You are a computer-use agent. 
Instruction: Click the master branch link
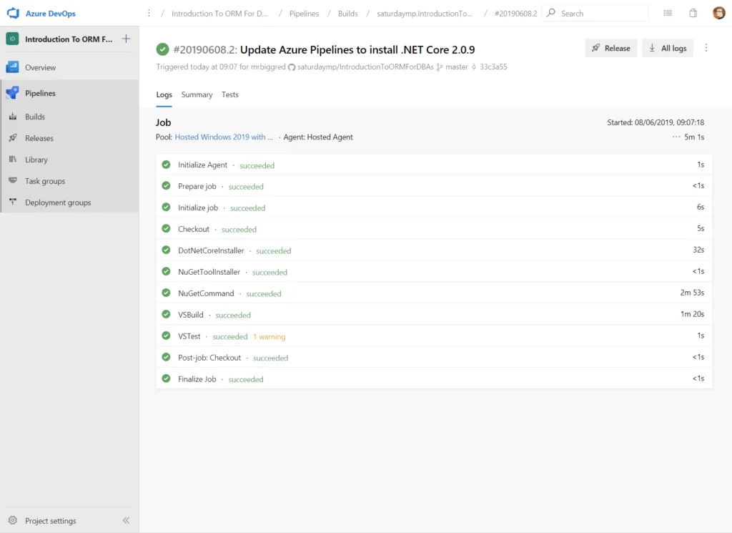coord(457,67)
